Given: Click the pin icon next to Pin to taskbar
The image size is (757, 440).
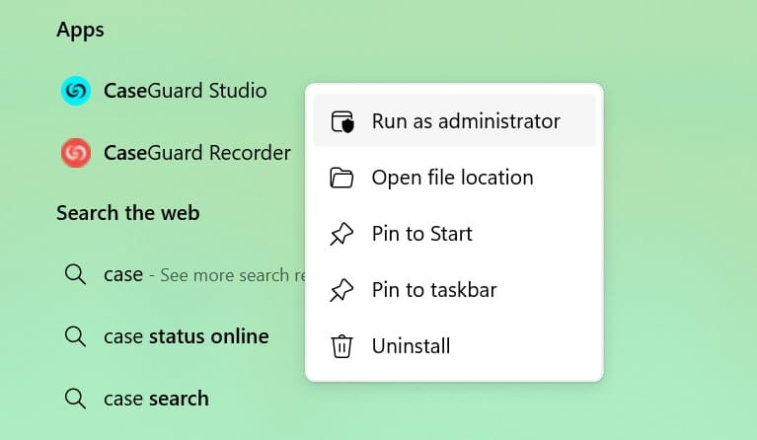Looking at the screenshot, I should tap(341, 290).
